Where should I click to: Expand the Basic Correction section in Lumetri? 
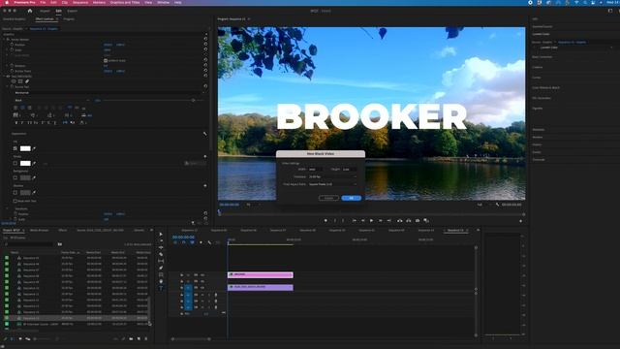coord(542,57)
